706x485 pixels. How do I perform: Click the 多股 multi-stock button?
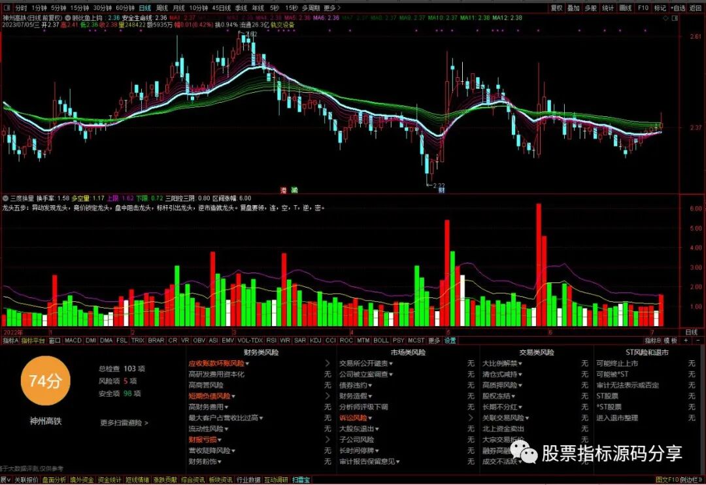pos(591,8)
